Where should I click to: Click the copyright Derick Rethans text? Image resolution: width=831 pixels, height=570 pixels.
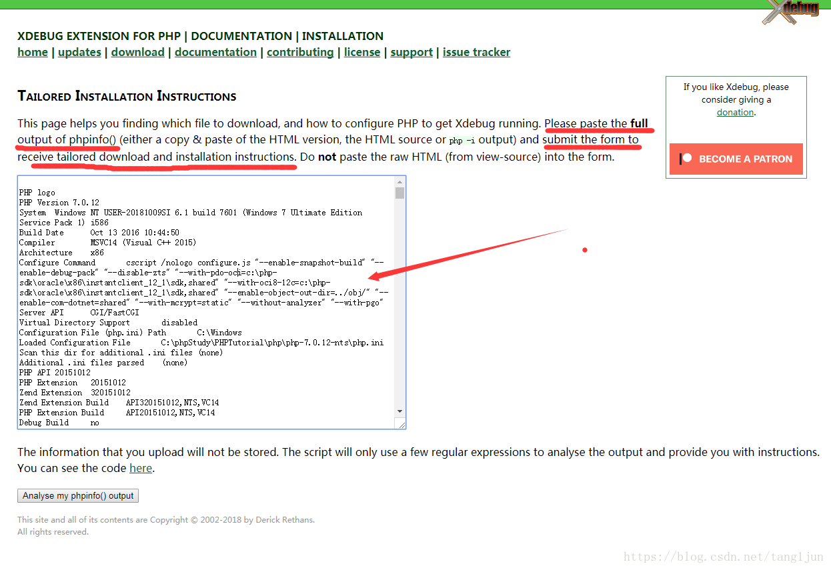click(166, 520)
